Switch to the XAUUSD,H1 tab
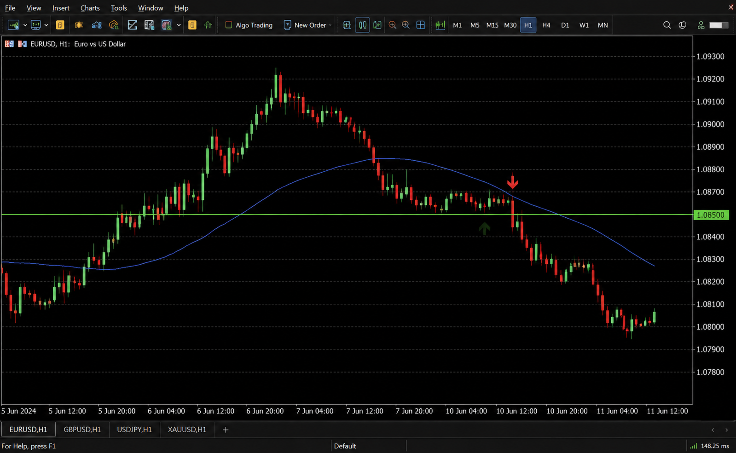The image size is (736, 453). click(x=187, y=429)
